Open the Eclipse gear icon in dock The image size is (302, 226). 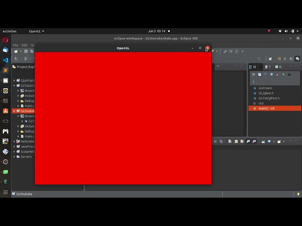(5, 161)
